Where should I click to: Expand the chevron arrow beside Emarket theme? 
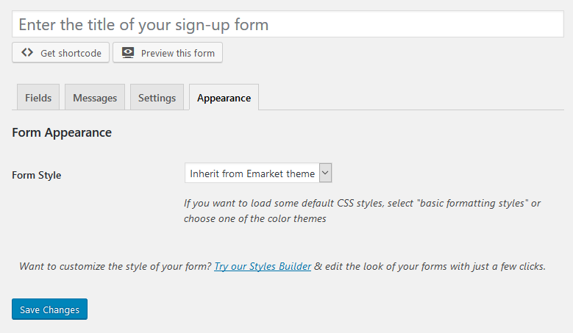325,173
